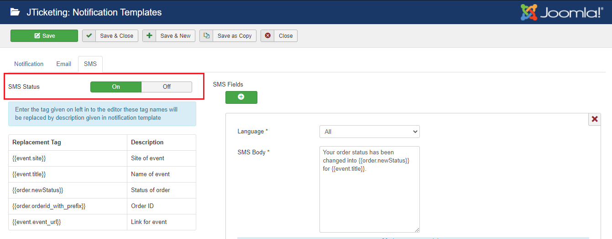The height and width of the screenshot is (239, 612).
Task: Click the Save as Copy icon
Action: point(207,36)
